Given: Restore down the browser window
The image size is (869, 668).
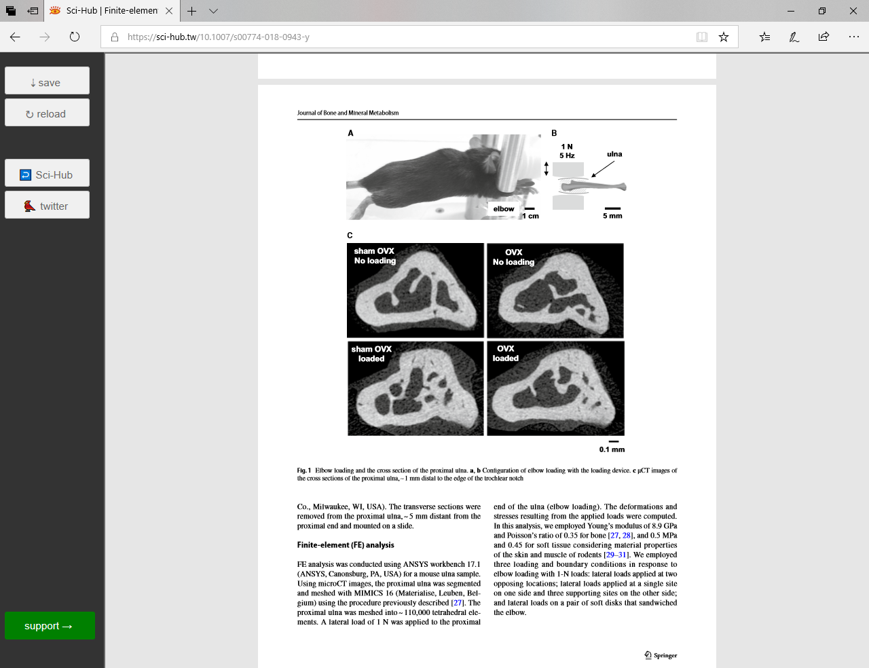Looking at the screenshot, I should click(822, 11).
